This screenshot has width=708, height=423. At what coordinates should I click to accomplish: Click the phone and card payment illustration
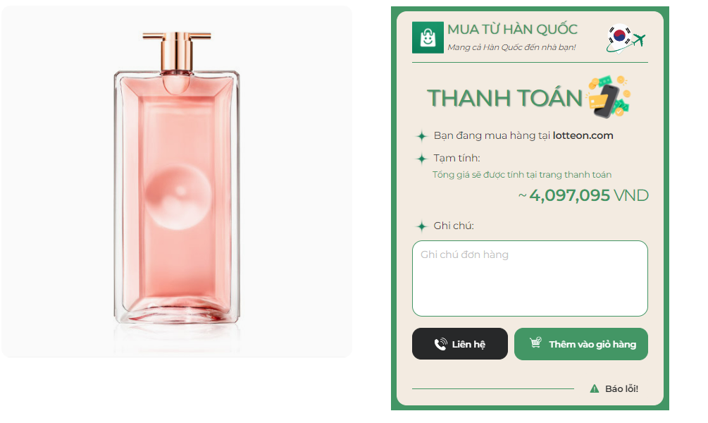[609, 97]
